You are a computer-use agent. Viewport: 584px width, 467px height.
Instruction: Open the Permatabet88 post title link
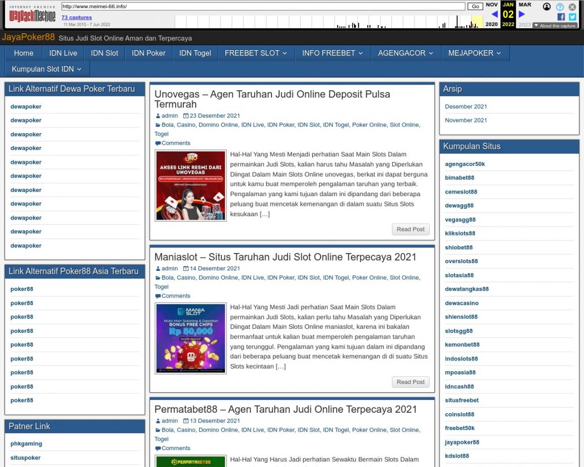[286, 409]
